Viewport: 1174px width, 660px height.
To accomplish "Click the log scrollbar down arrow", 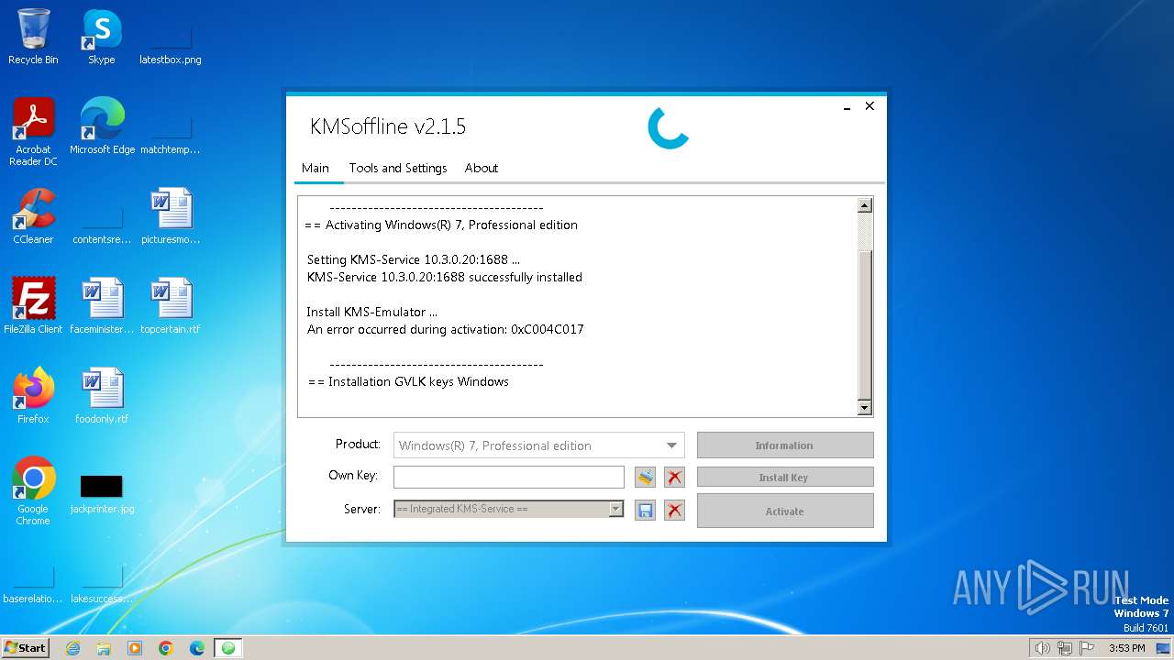I will click(x=864, y=407).
